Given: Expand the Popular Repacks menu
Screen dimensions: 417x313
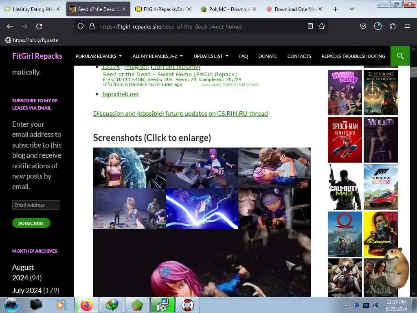Looking at the screenshot, I should click(x=99, y=56).
